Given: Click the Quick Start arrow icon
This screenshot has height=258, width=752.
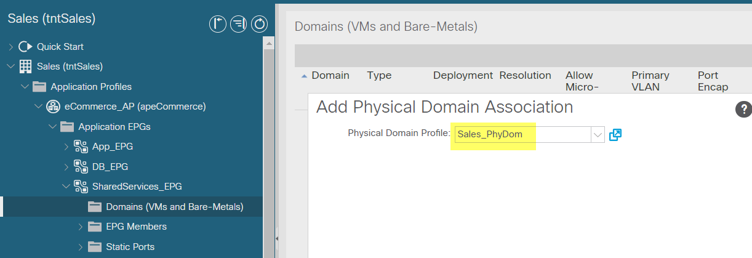Looking at the screenshot, I should click(25, 46).
